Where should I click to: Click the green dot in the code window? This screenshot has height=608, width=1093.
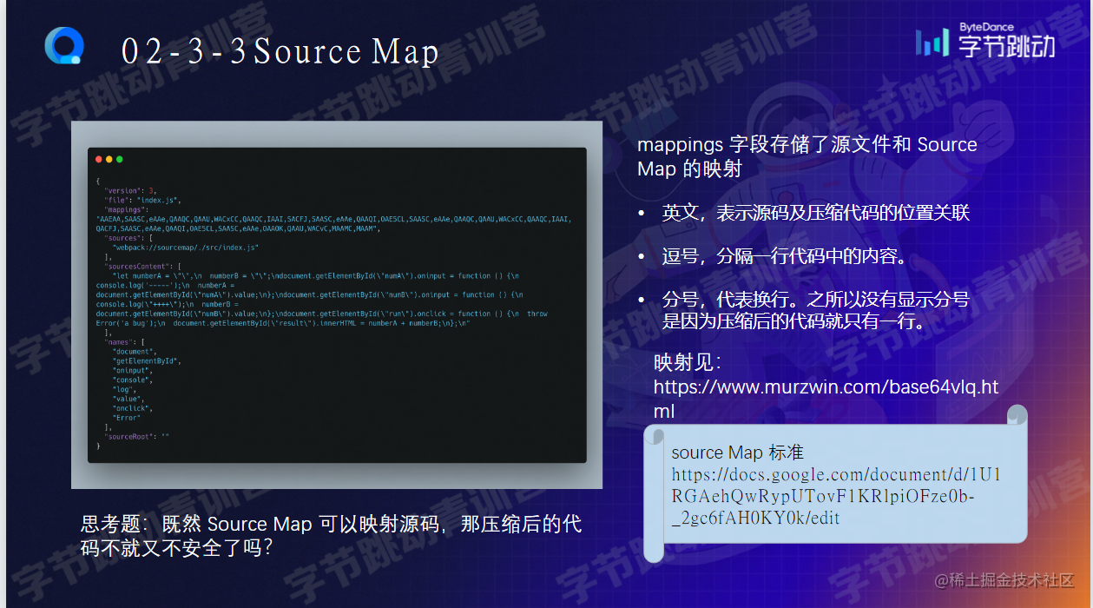point(120,159)
